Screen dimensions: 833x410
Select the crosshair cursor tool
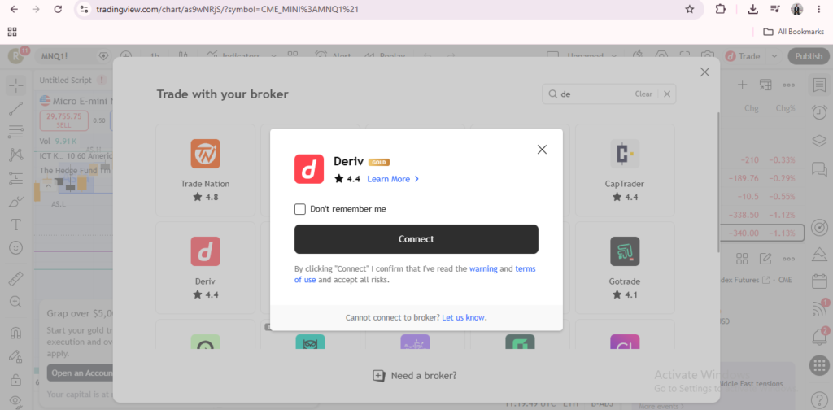16,85
